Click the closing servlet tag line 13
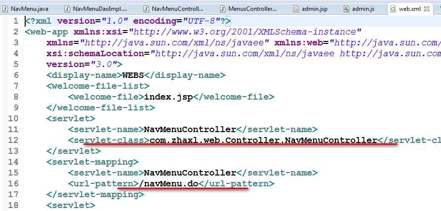This screenshot has height=211, width=441. [x=73, y=151]
